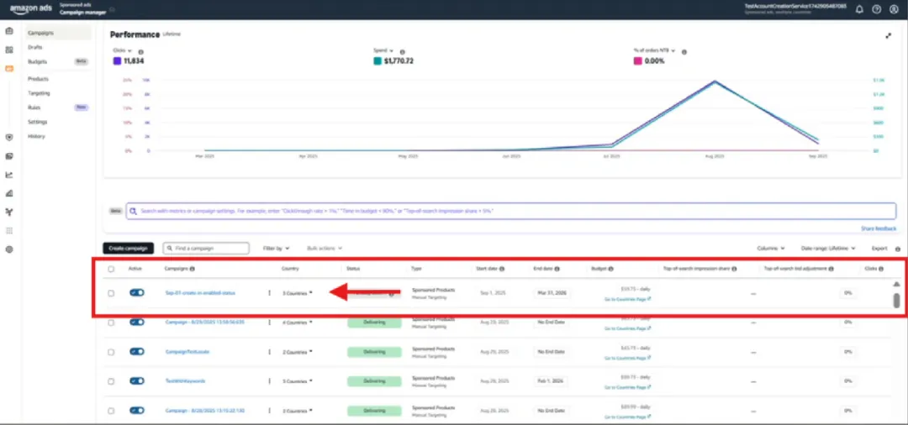Expand the Date range: Lifetime dropdown
This screenshot has height=425, width=908.
(x=831, y=249)
